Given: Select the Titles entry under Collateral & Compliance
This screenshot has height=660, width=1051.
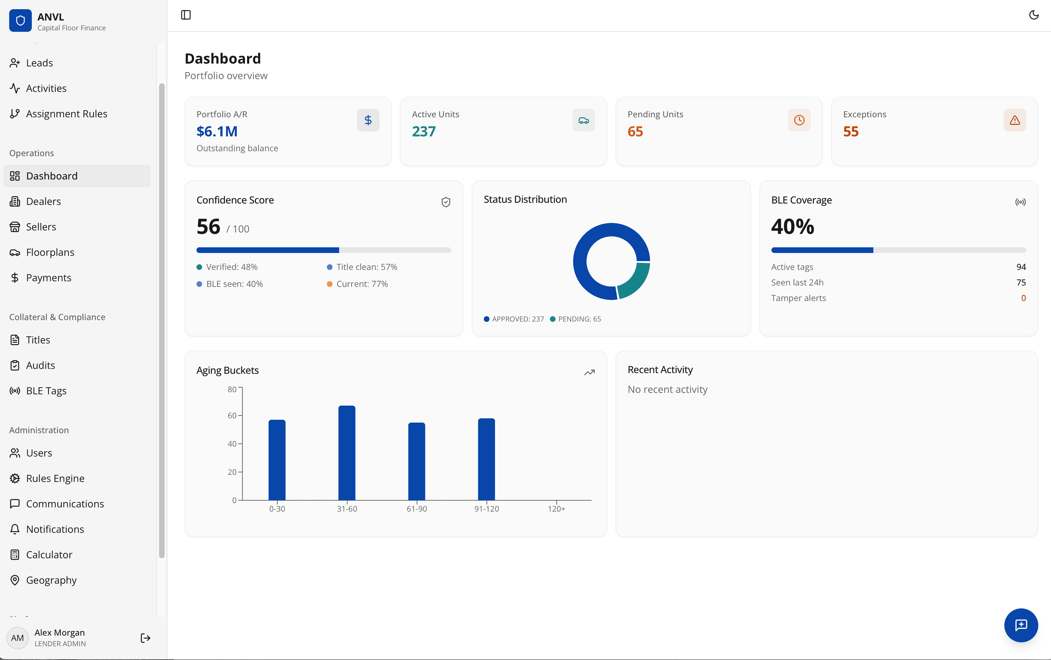Looking at the screenshot, I should pyautogui.click(x=39, y=340).
